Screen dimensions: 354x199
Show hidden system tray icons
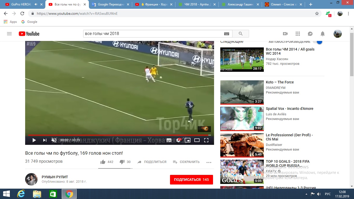pos(306,194)
